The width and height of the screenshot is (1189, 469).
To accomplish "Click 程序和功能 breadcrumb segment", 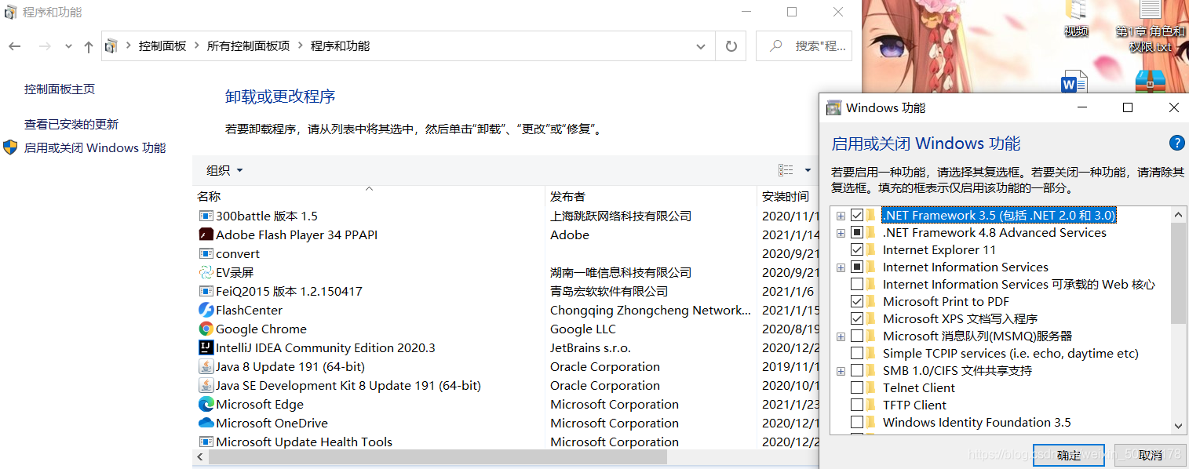I will pos(340,46).
